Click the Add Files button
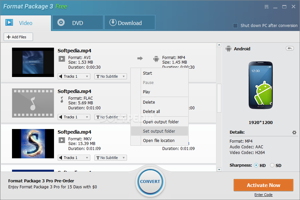This screenshot has height=200, width=300. pos(18,37)
